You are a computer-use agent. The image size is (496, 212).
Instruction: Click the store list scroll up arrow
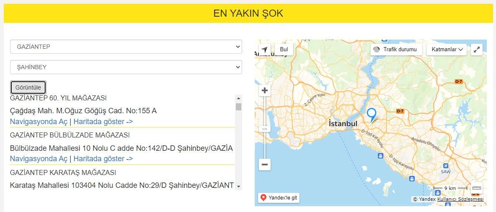[x=238, y=98]
